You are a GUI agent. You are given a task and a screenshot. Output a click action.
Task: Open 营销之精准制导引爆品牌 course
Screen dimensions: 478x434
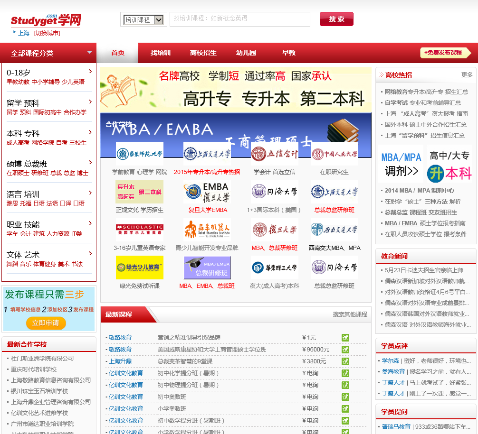point(189,338)
